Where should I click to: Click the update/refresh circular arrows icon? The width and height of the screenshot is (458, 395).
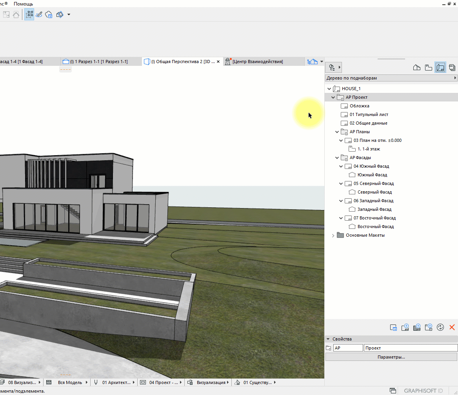(x=440, y=327)
